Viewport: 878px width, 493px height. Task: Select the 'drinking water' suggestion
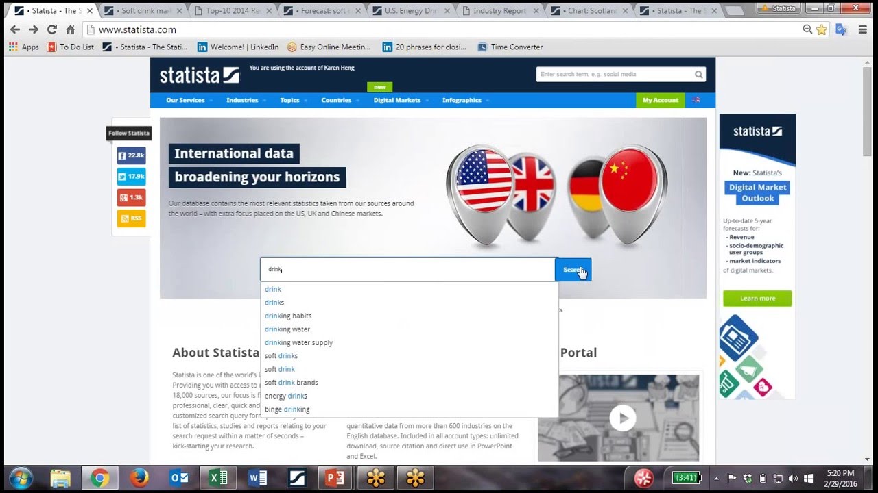[410, 329]
